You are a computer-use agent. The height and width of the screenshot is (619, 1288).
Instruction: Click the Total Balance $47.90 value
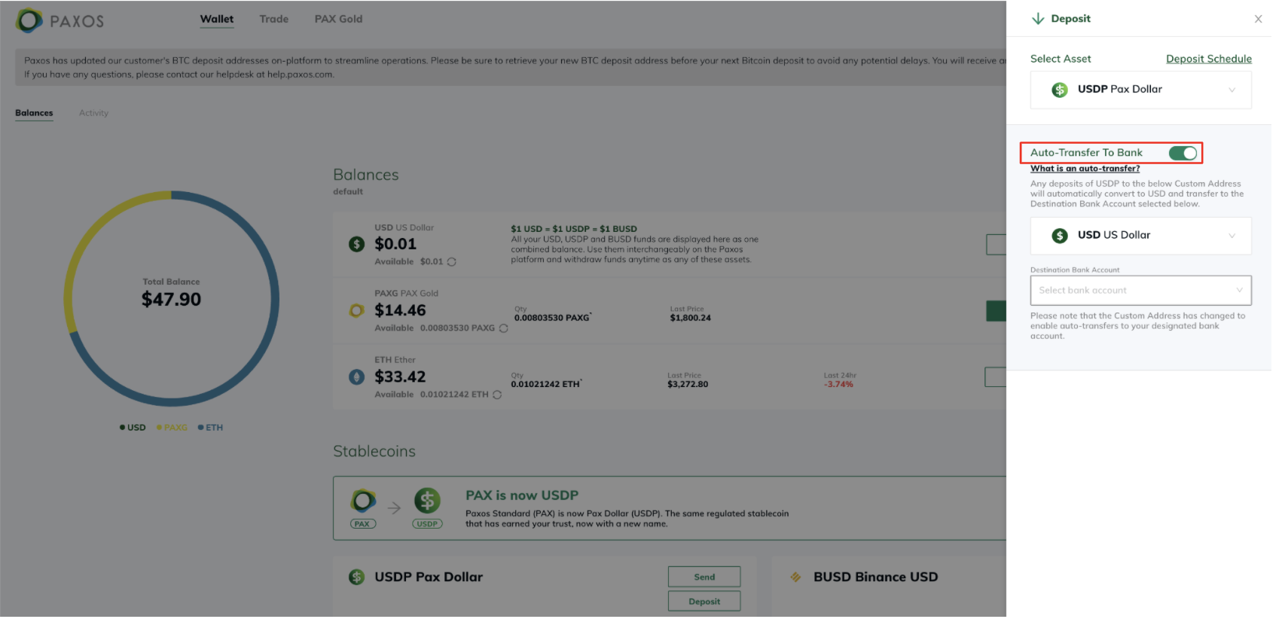coord(172,300)
